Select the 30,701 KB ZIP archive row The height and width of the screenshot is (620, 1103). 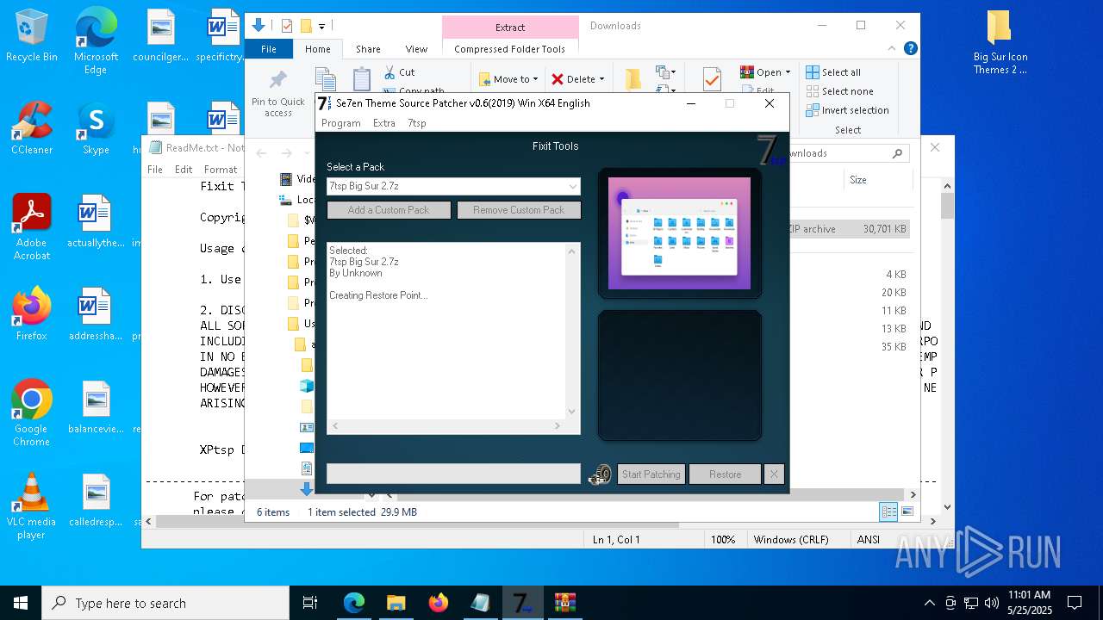click(850, 229)
